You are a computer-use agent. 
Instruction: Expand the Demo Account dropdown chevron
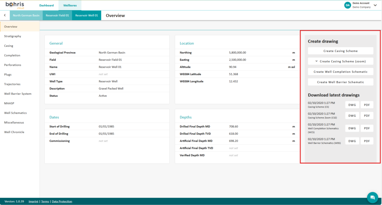click(375, 5)
